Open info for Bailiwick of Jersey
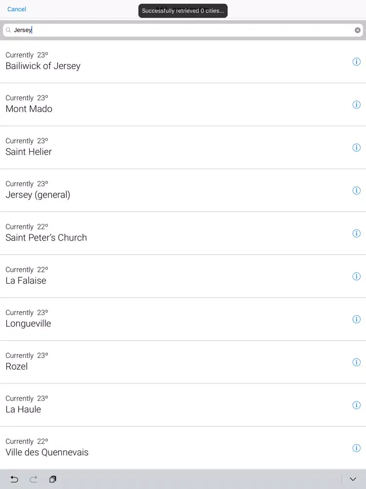Screen dimensions: 366x489 pos(356,62)
